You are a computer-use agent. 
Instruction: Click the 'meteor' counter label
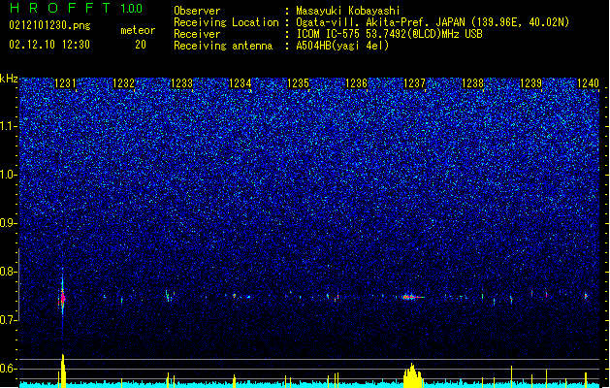pyautogui.click(x=138, y=30)
